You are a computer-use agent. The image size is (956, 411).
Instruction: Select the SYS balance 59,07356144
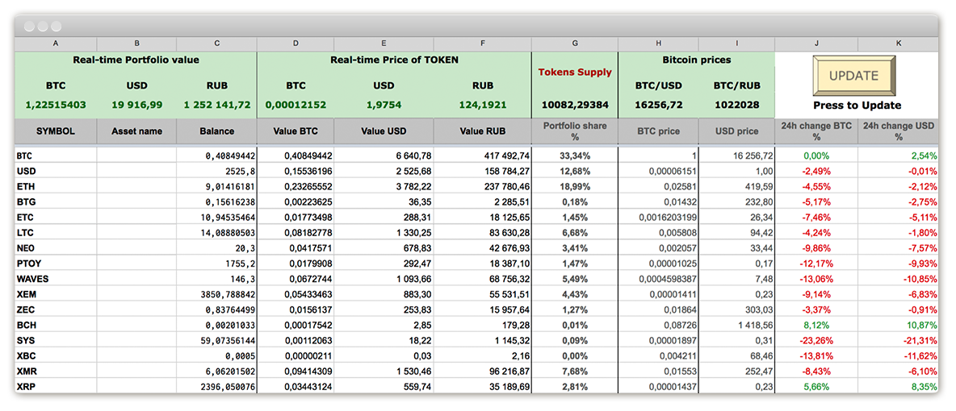[216, 340]
